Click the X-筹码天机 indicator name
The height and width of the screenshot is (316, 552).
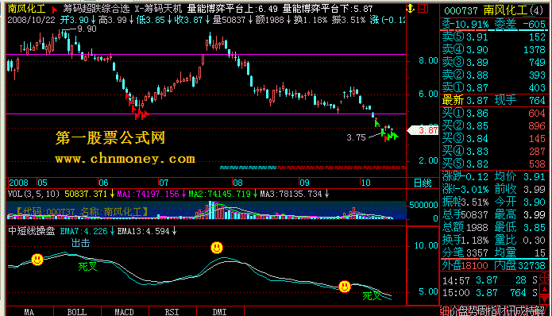pyautogui.click(x=158, y=9)
